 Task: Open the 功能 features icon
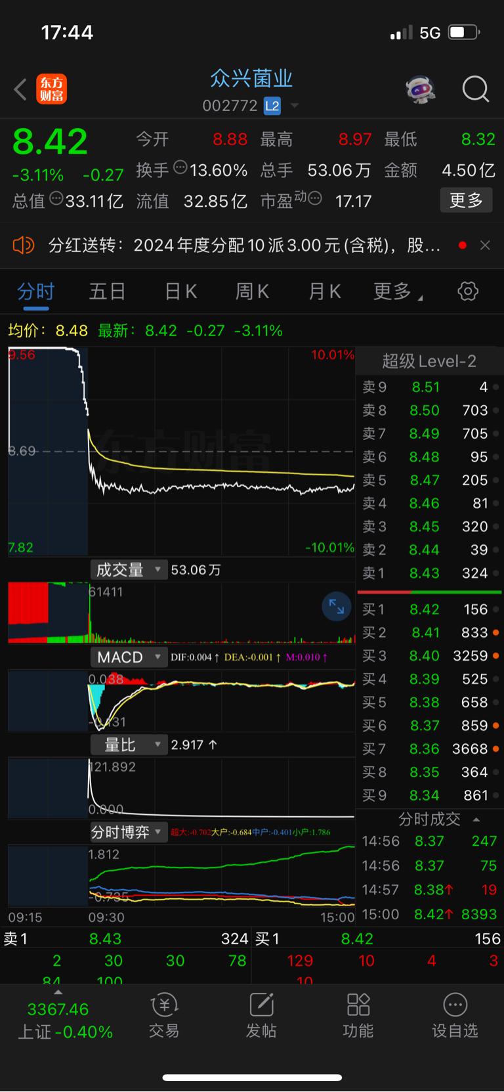click(x=358, y=1016)
